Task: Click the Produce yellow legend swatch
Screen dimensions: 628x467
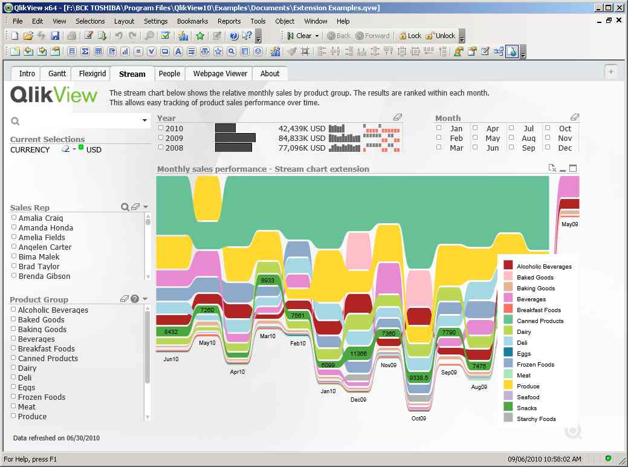Action: (x=508, y=386)
